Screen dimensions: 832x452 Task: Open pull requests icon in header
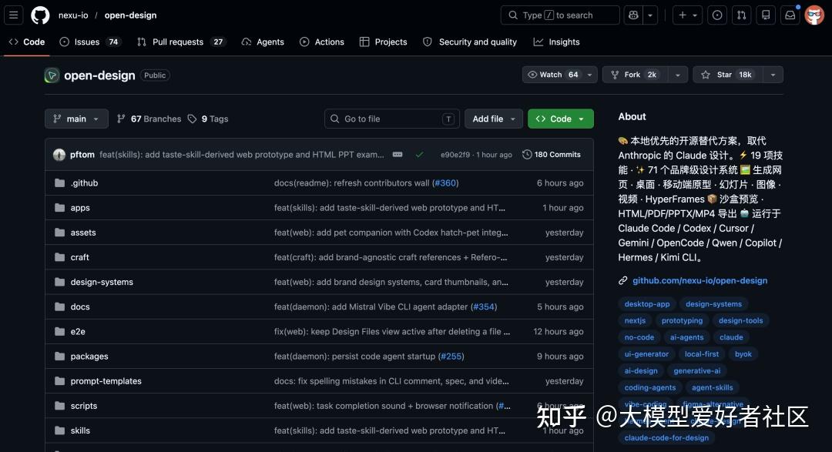pos(741,15)
